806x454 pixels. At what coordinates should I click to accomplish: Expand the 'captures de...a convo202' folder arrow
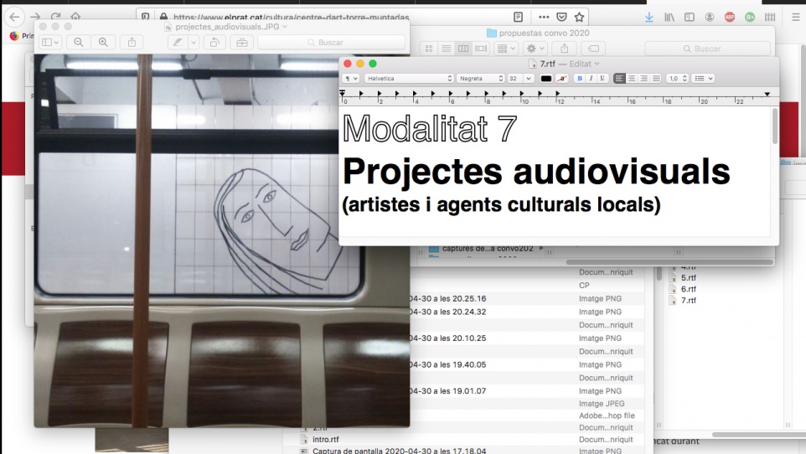click(x=540, y=248)
